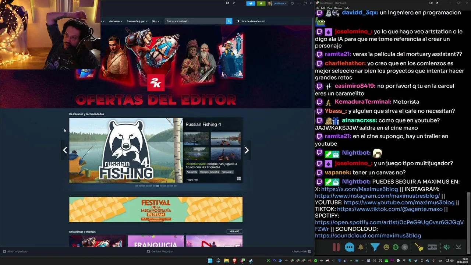Open Steam from the taskbar

click(251, 261)
